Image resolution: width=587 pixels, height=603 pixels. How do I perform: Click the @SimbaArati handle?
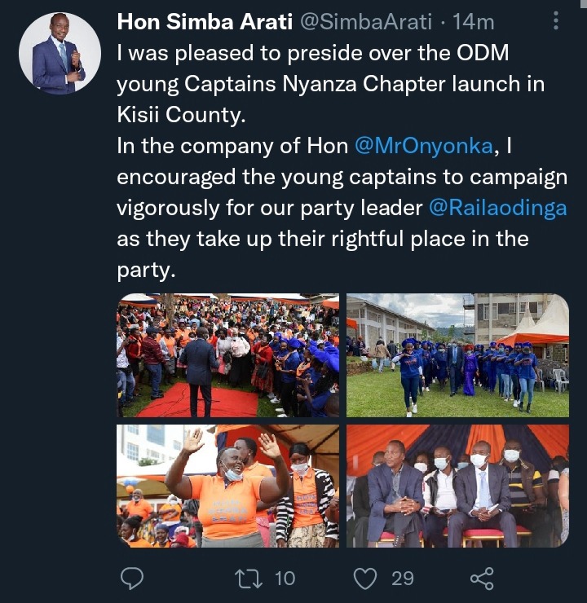(366, 21)
